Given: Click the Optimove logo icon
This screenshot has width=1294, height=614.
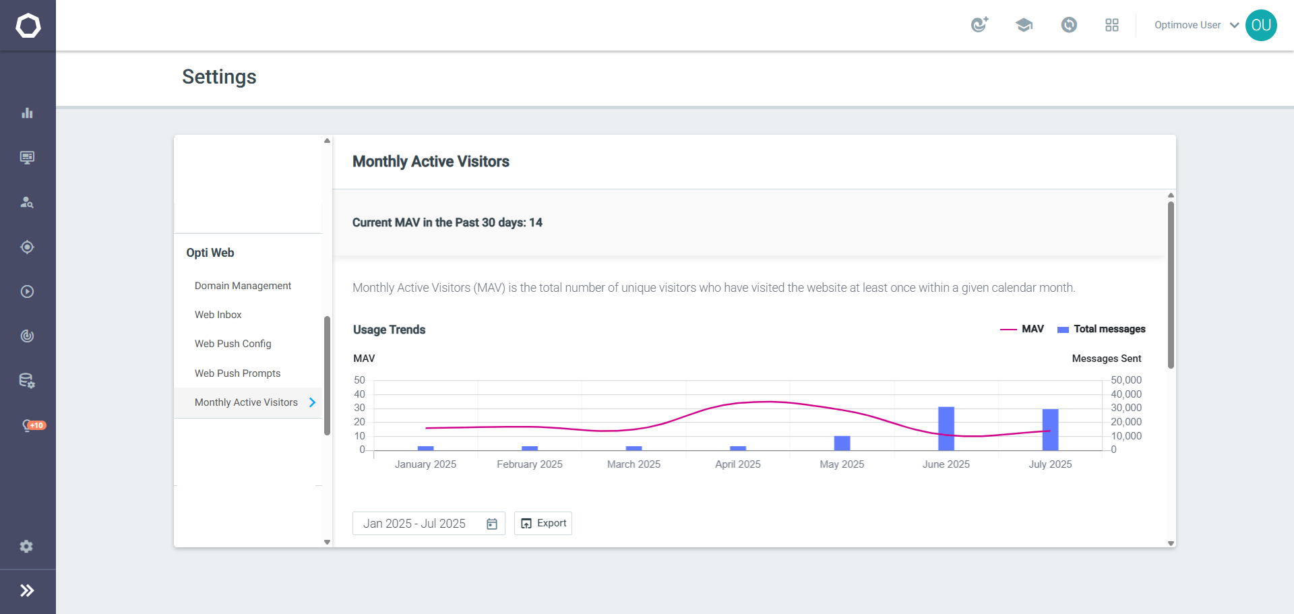Looking at the screenshot, I should [28, 26].
